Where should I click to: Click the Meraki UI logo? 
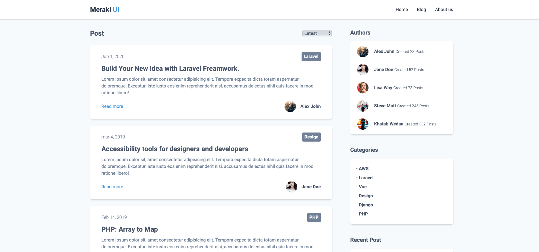tap(104, 10)
